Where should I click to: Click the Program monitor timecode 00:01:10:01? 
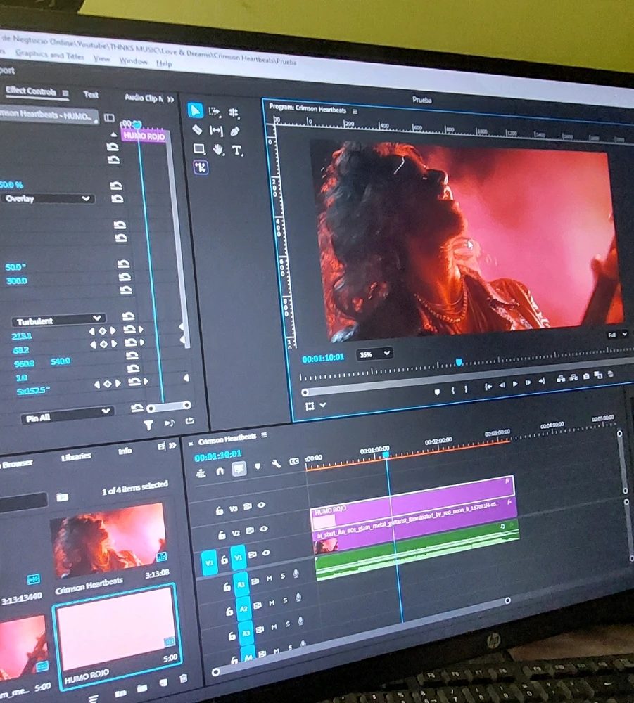click(323, 358)
